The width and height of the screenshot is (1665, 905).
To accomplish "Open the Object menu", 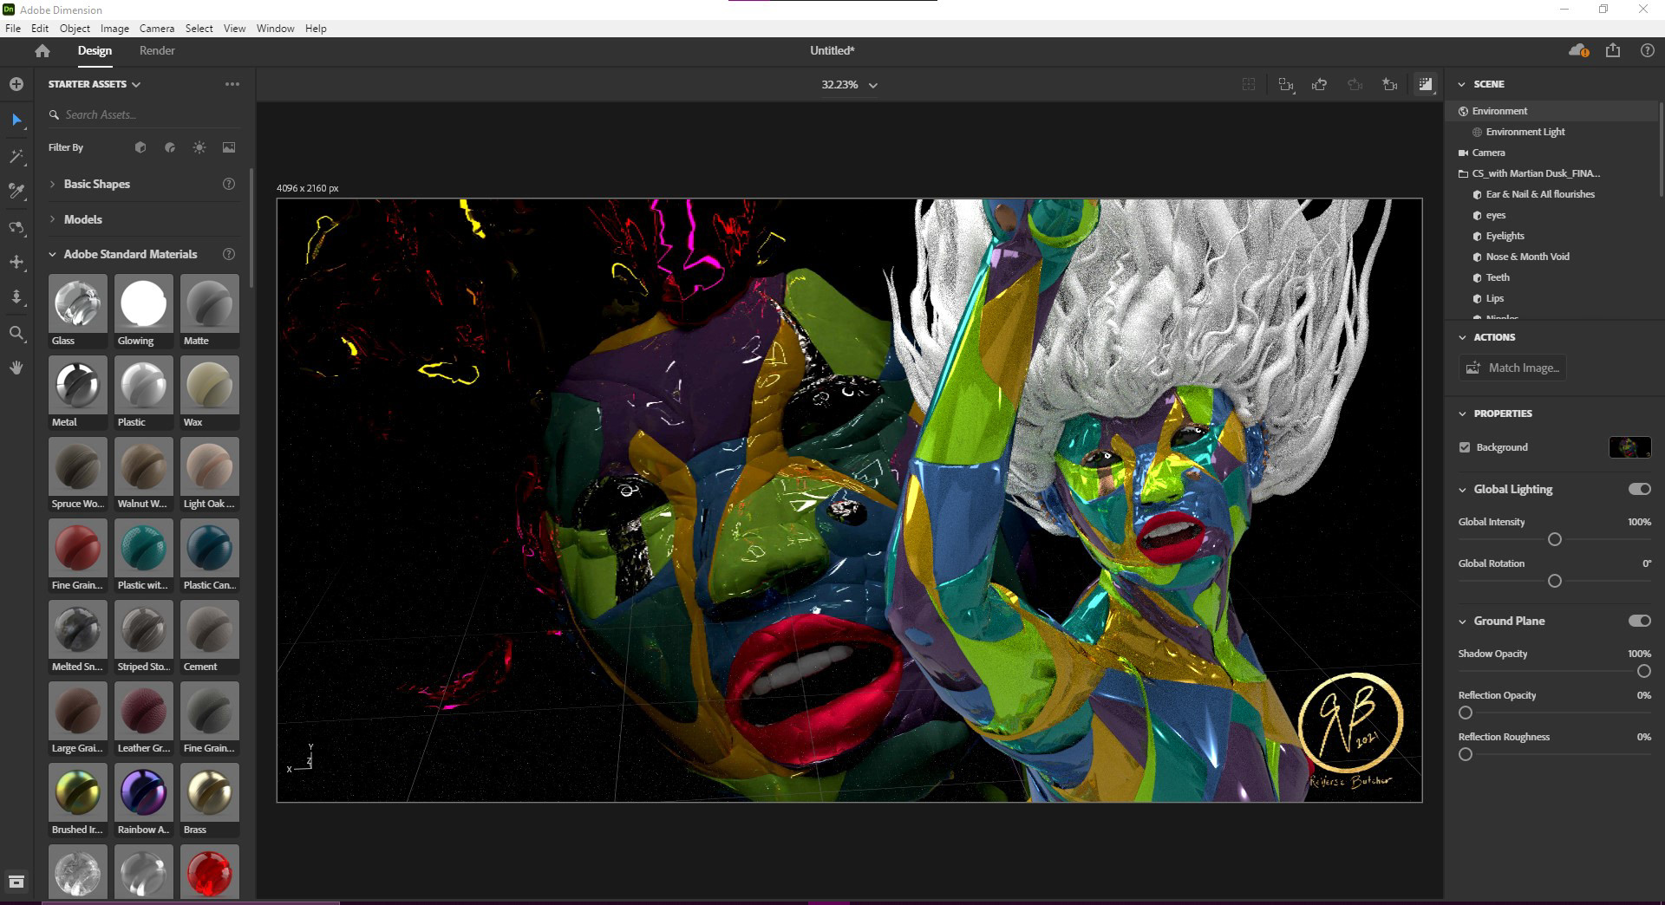I will pos(75,28).
